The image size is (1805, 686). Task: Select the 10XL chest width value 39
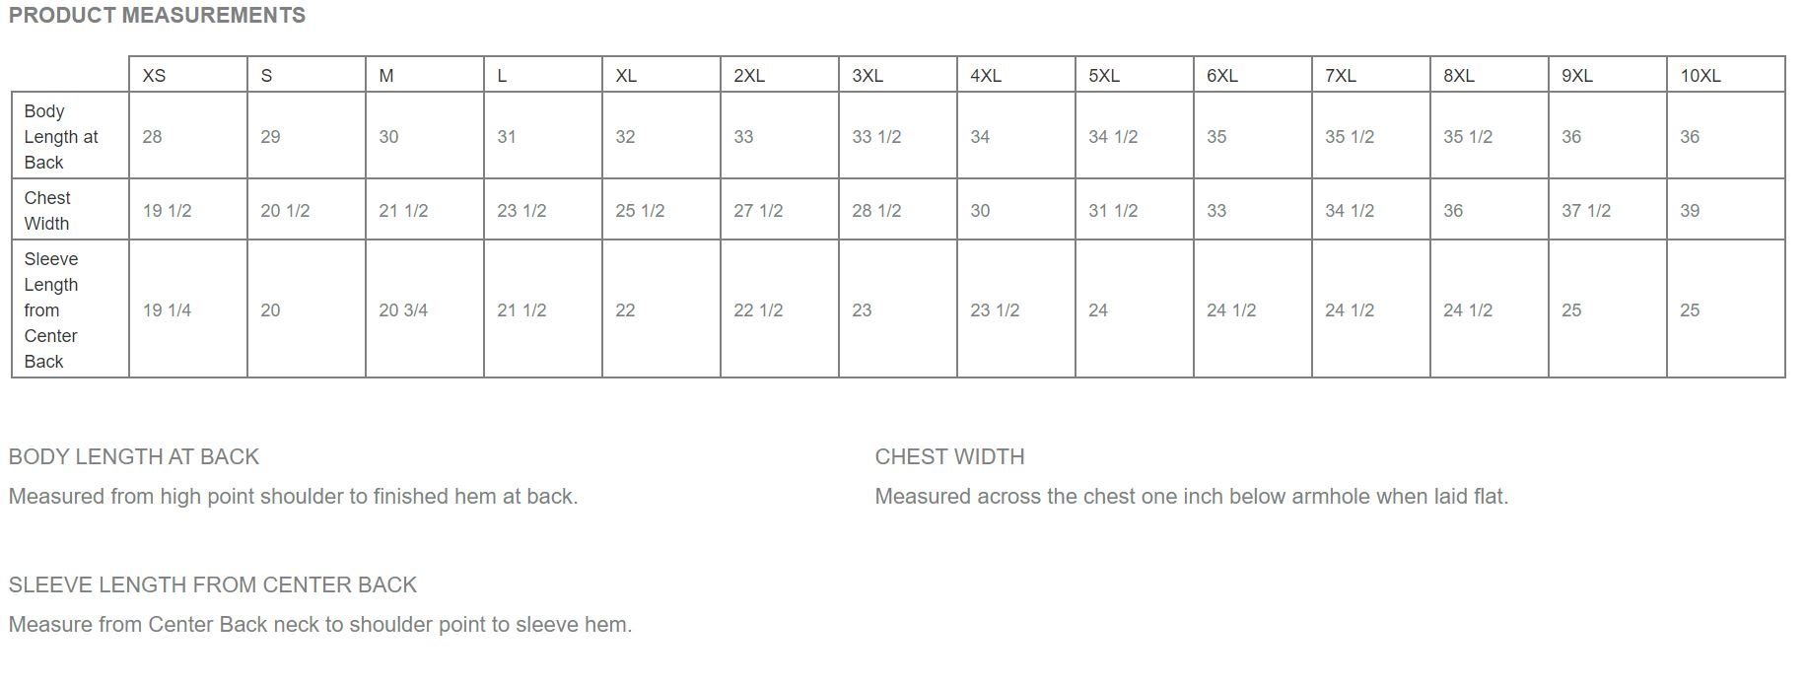[1690, 211]
